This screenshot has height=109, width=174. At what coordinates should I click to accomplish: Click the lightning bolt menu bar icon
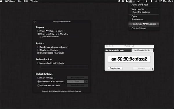[x=151, y=1]
